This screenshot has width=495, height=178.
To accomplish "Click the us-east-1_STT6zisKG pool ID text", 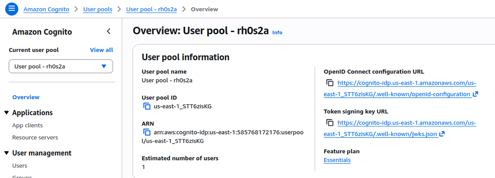I will [x=182, y=106].
